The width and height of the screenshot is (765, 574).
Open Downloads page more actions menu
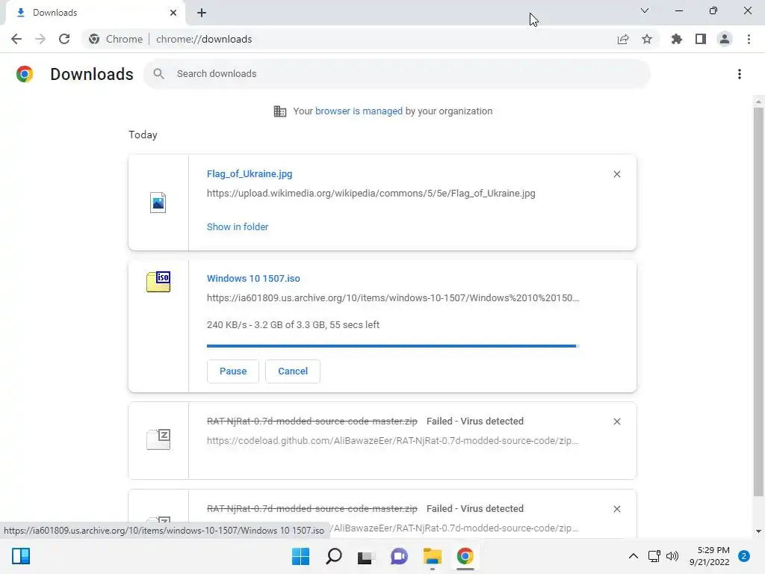point(740,74)
